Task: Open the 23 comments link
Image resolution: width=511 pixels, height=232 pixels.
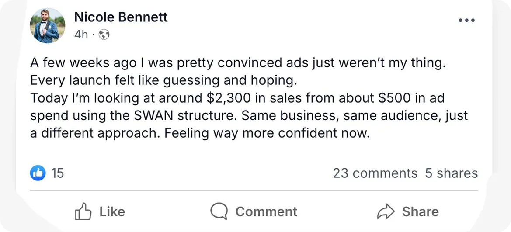Action: point(375,173)
